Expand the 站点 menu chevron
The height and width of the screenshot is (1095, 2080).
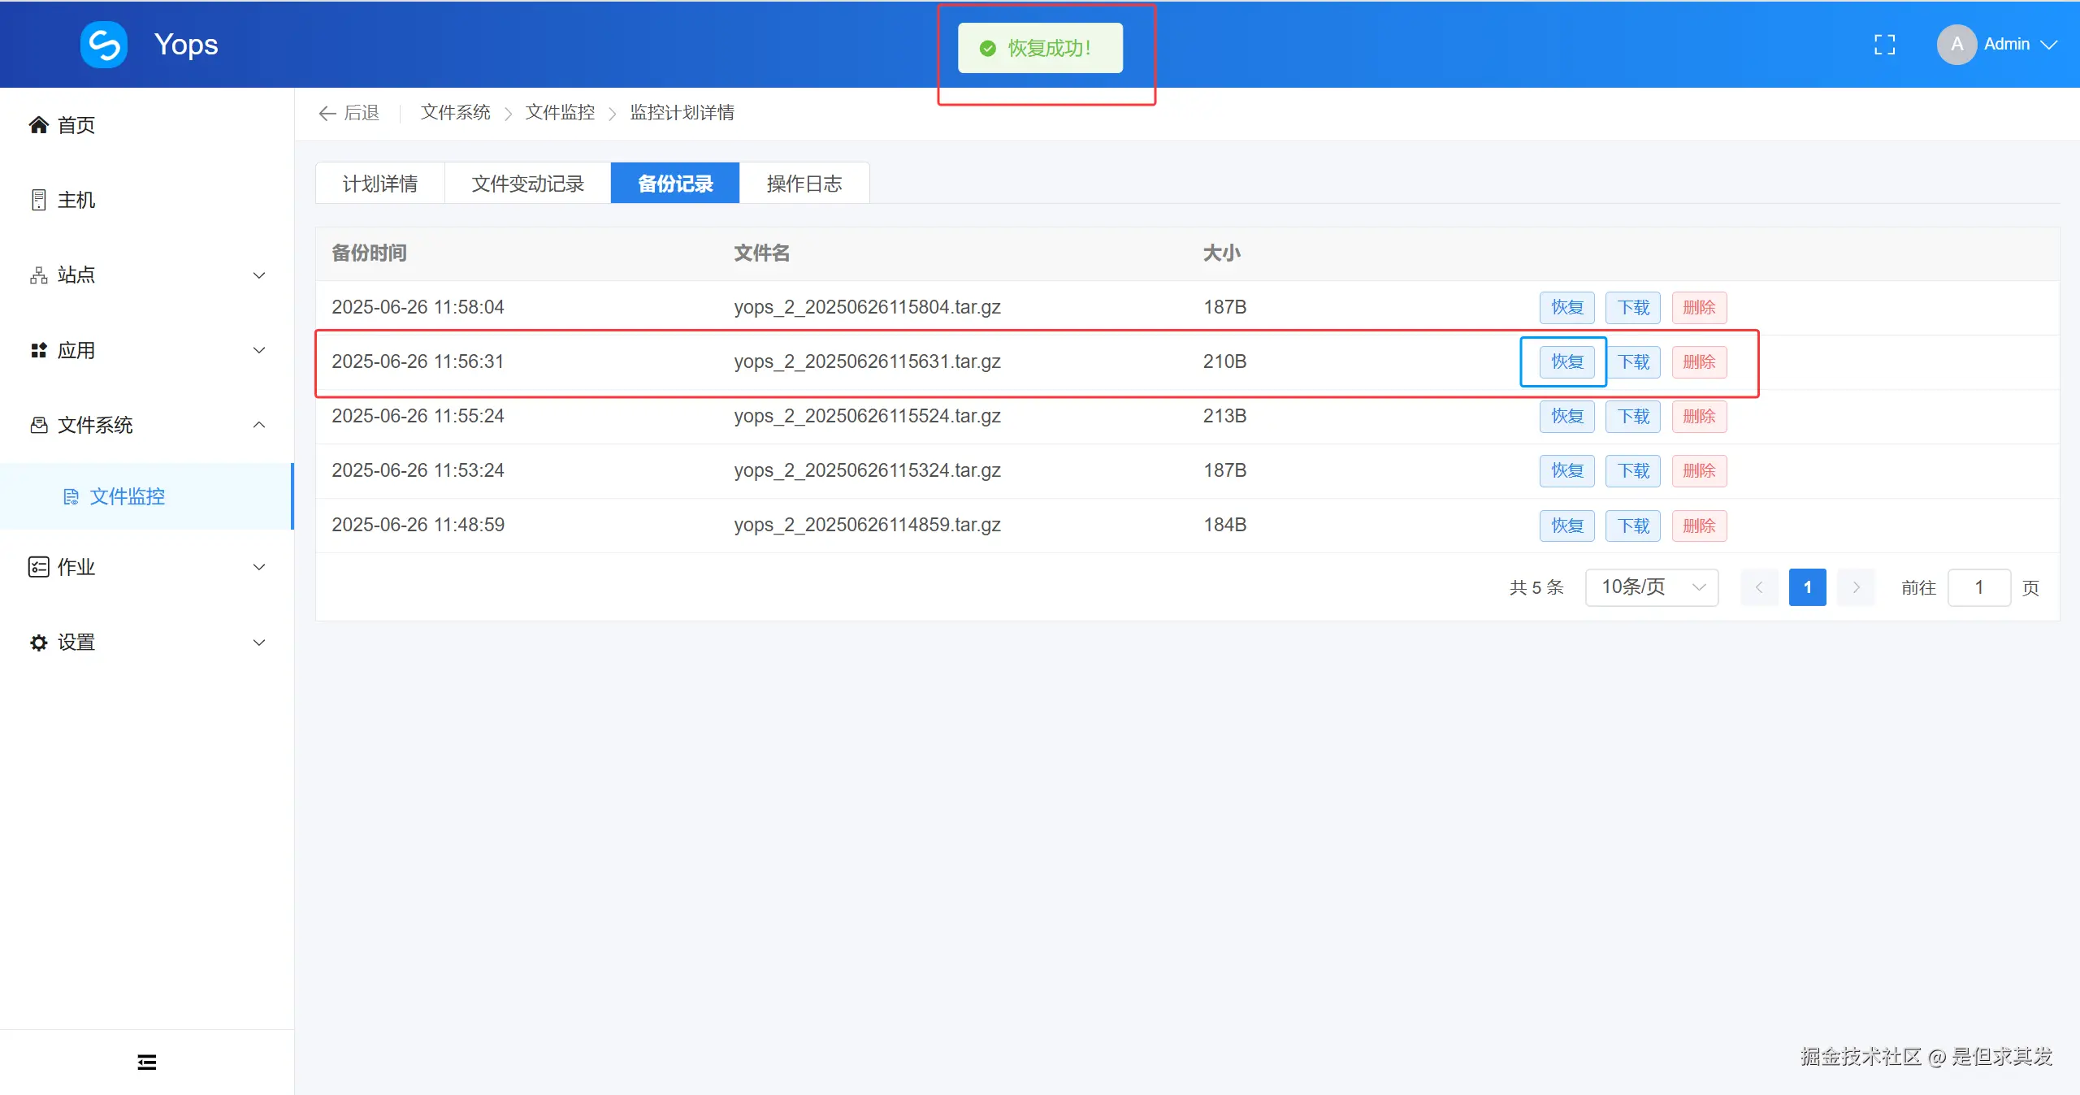(258, 275)
